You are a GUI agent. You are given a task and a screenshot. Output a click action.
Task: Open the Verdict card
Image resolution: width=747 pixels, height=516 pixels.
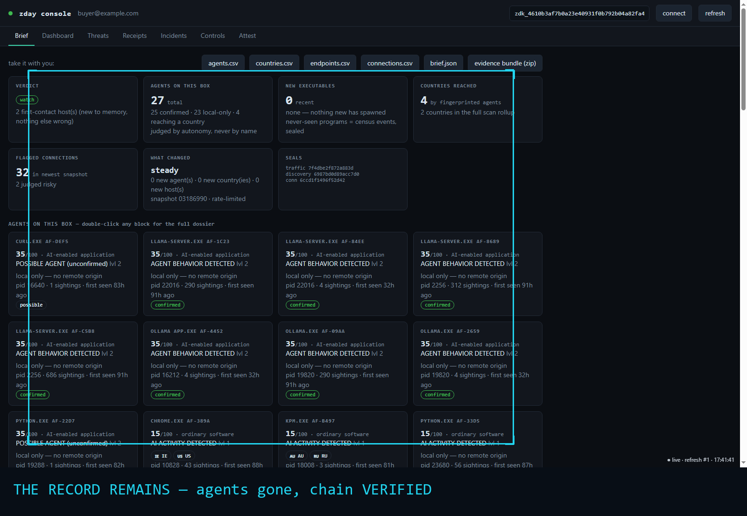73,109
